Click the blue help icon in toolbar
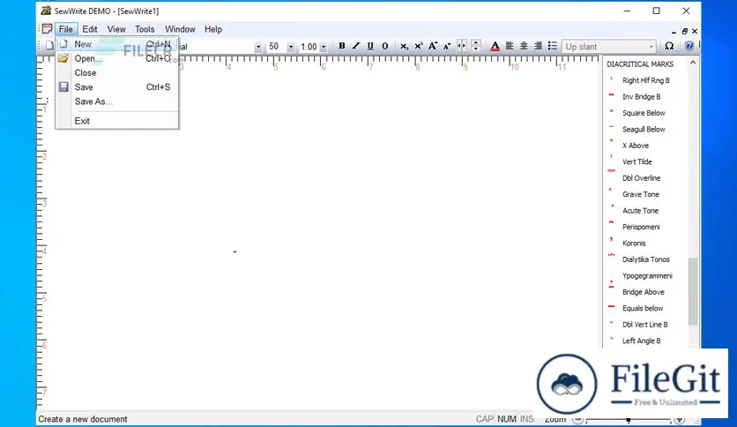Viewport: 737px width, 427px height. 689,46
